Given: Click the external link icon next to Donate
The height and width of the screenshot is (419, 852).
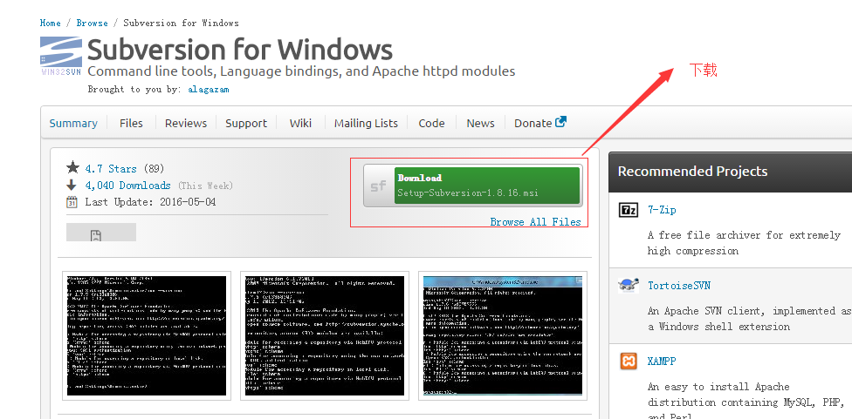Looking at the screenshot, I should click(560, 122).
